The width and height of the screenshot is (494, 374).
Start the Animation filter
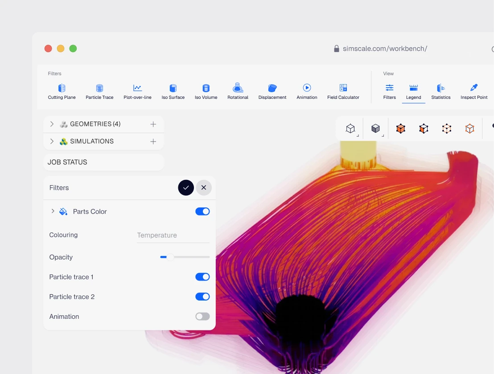307,92
